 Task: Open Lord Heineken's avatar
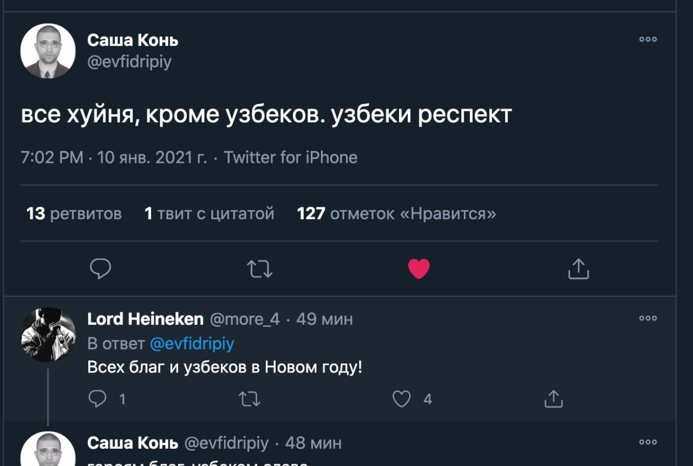pyautogui.click(x=48, y=334)
